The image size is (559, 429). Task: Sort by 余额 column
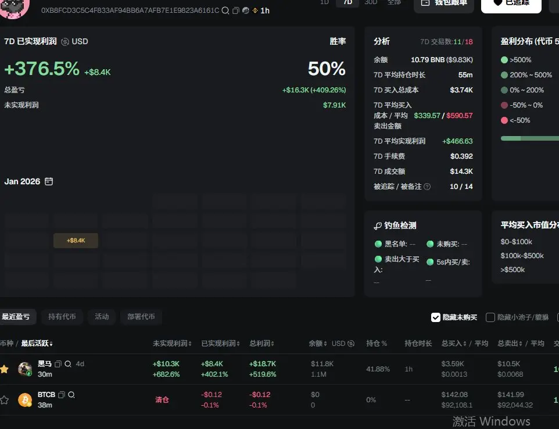[318, 344]
